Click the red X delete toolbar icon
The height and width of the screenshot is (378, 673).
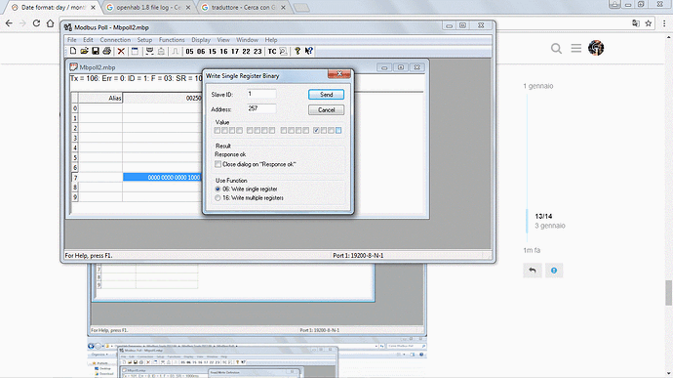point(121,51)
